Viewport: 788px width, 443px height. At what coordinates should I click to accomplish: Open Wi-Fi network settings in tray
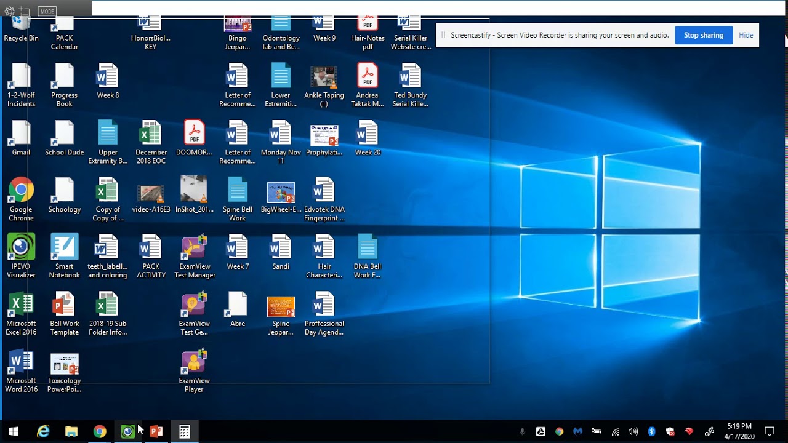(x=615, y=431)
